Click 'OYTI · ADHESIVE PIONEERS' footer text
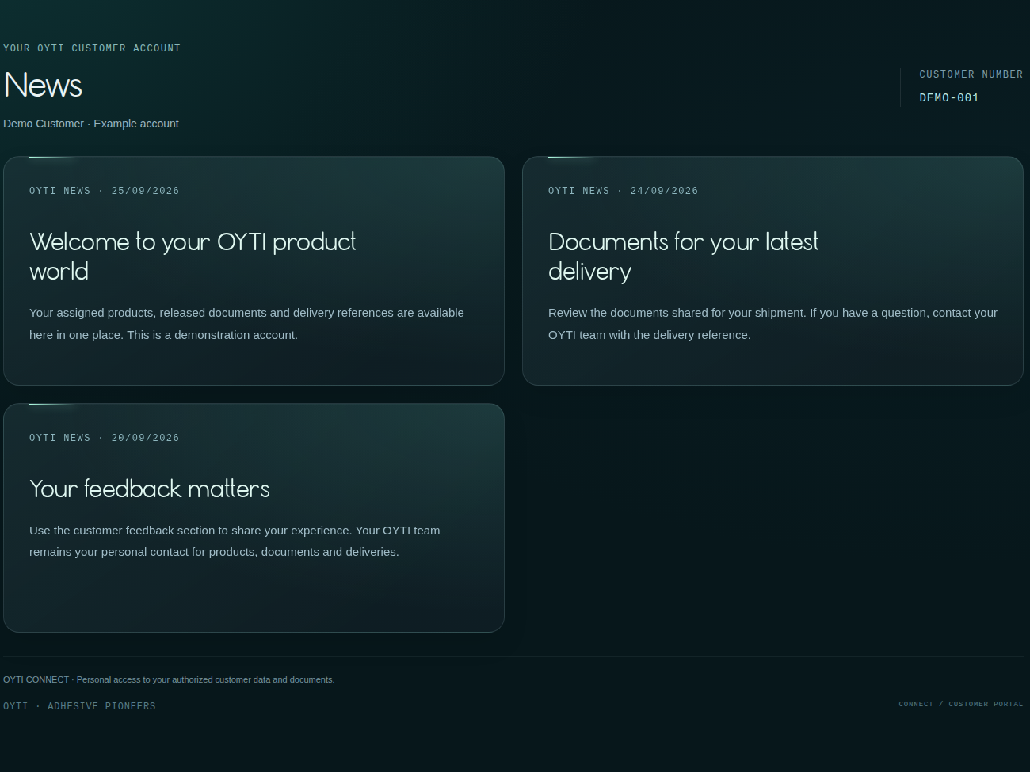Image resolution: width=1030 pixels, height=772 pixels. coord(79,706)
